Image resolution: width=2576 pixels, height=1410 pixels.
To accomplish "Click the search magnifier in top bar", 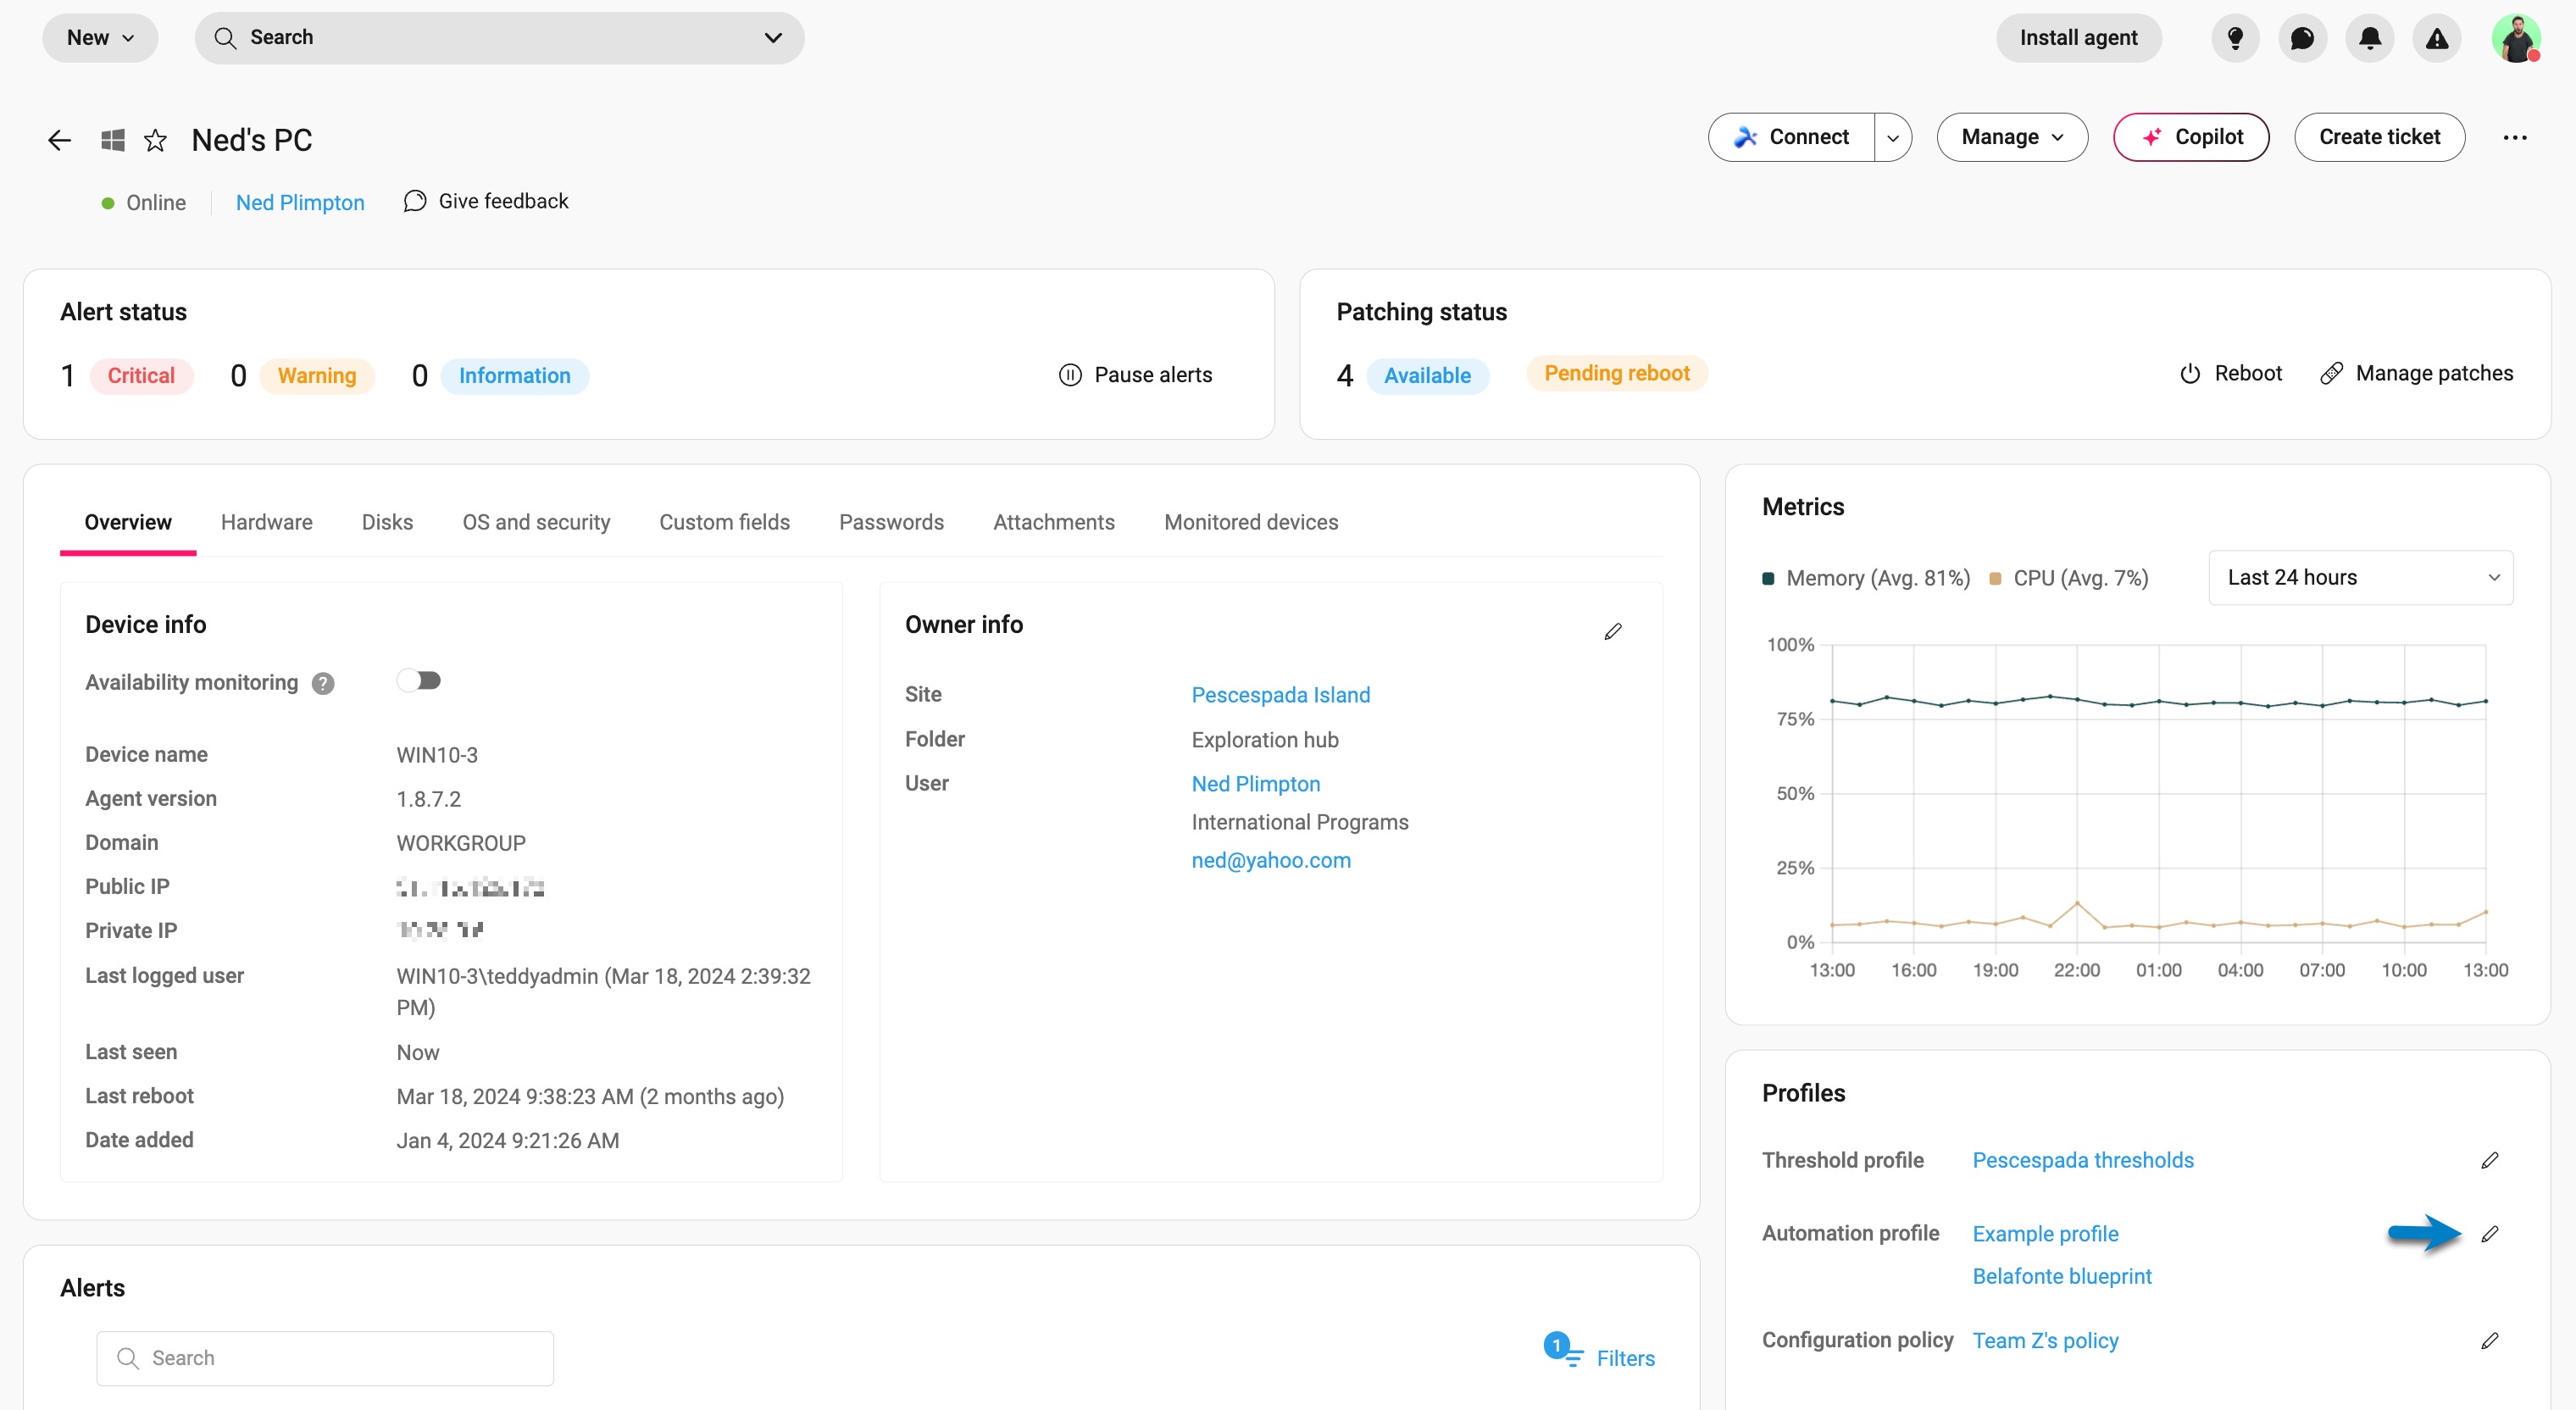I will (x=225, y=38).
